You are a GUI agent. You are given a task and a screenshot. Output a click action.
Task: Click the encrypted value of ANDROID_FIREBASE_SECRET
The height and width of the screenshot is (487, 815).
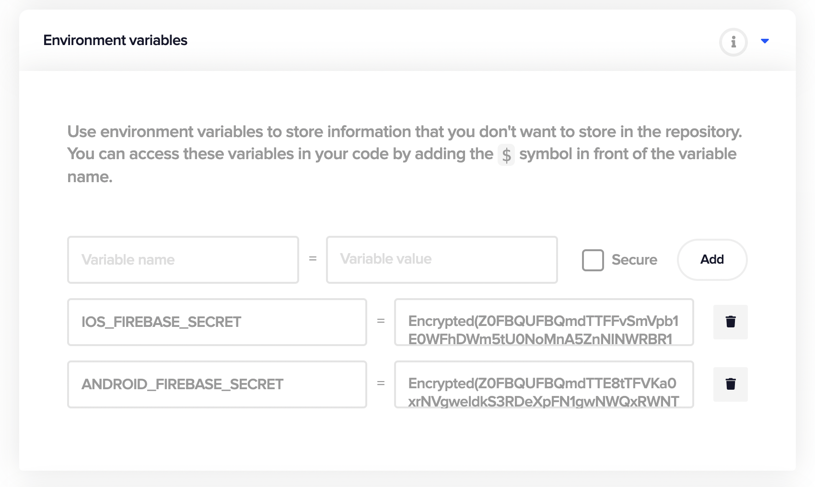(x=543, y=384)
